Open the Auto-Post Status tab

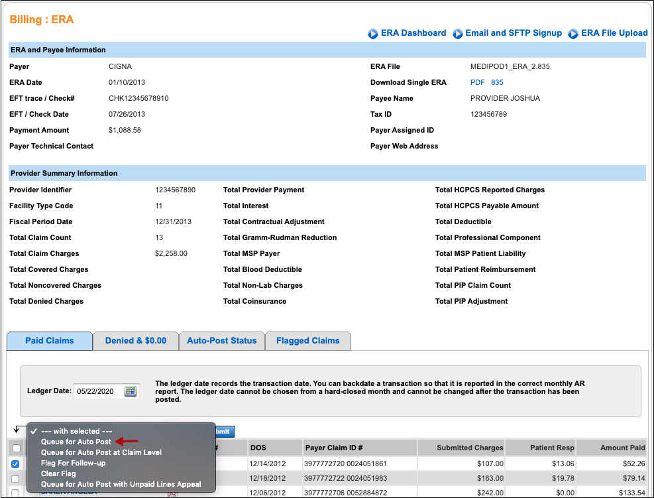[221, 341]
